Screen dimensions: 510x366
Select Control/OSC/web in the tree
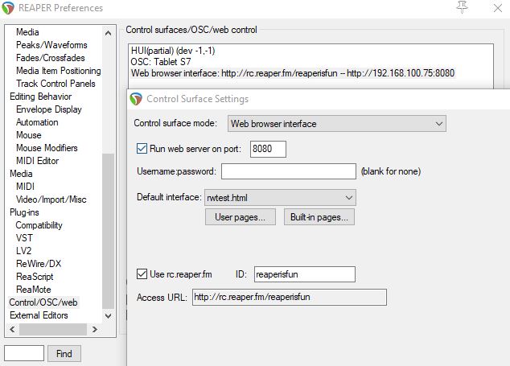pyautogui.click(x=43, y=302)
